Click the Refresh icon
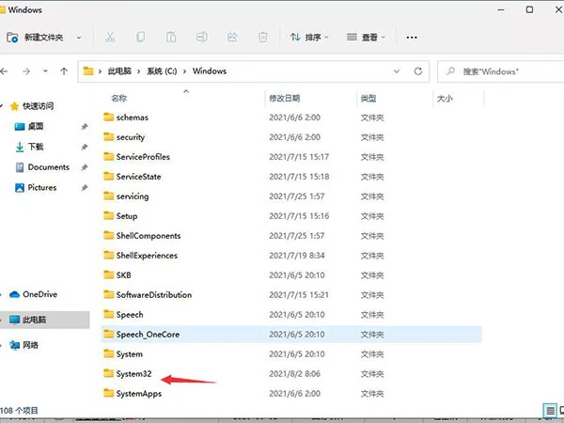 click(418, 71)
